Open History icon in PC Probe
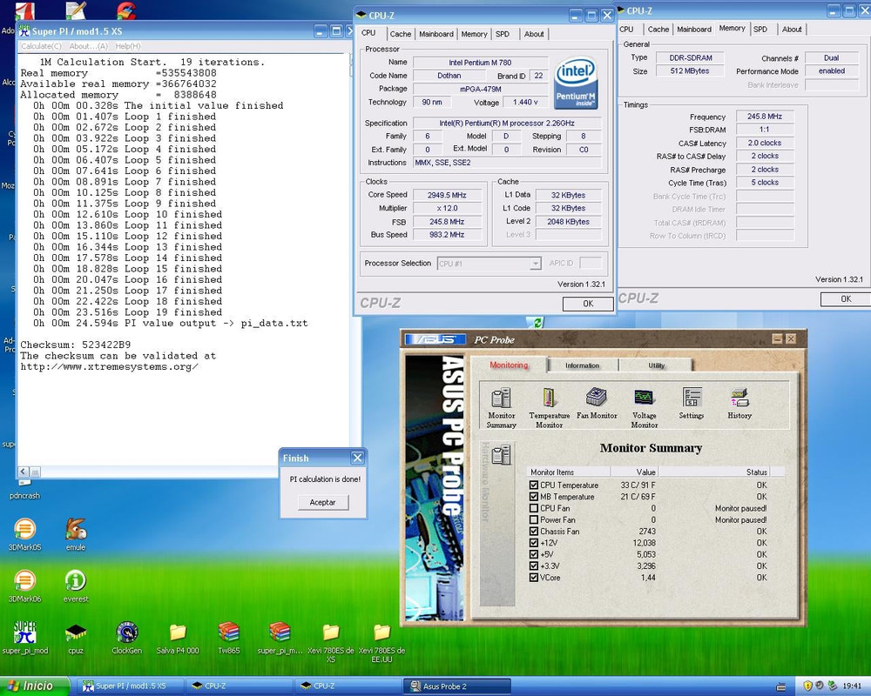The height and width of the screenshot is (696, 871). click(739, 403)
